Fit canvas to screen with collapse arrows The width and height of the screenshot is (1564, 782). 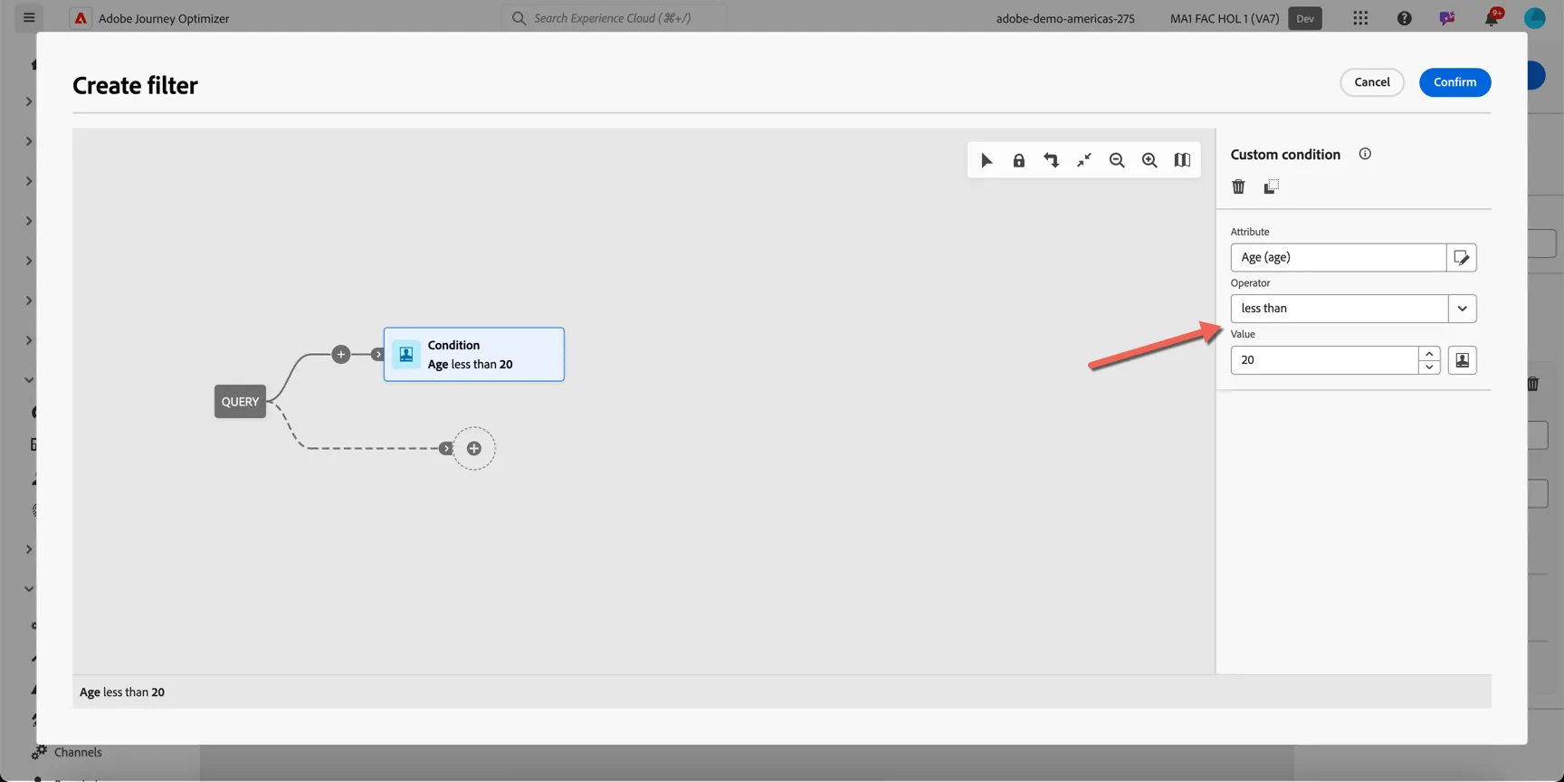[1084, 160]
